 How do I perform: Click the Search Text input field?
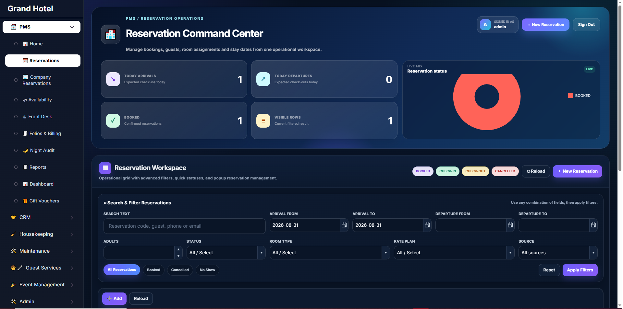pyautogui.click(x=184, y=226)
